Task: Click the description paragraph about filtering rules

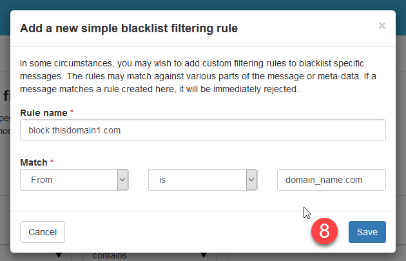Action: (x=193, y=76)
